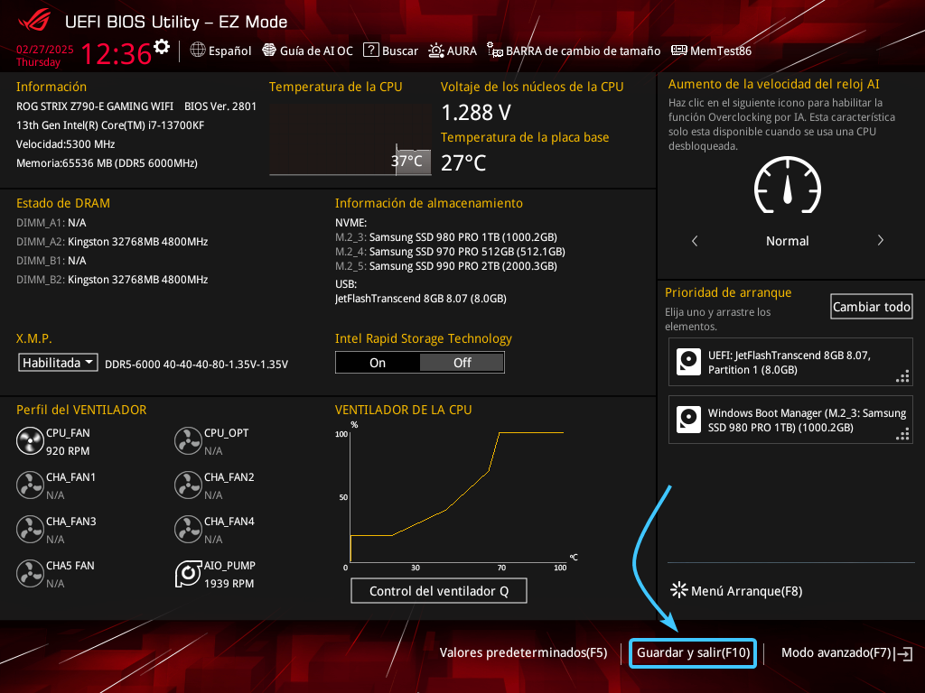The height and width of the screenshot is (693, 925).
Task: Open the X.M.P. Habilitada dropdown
Action: coord(58,363)
